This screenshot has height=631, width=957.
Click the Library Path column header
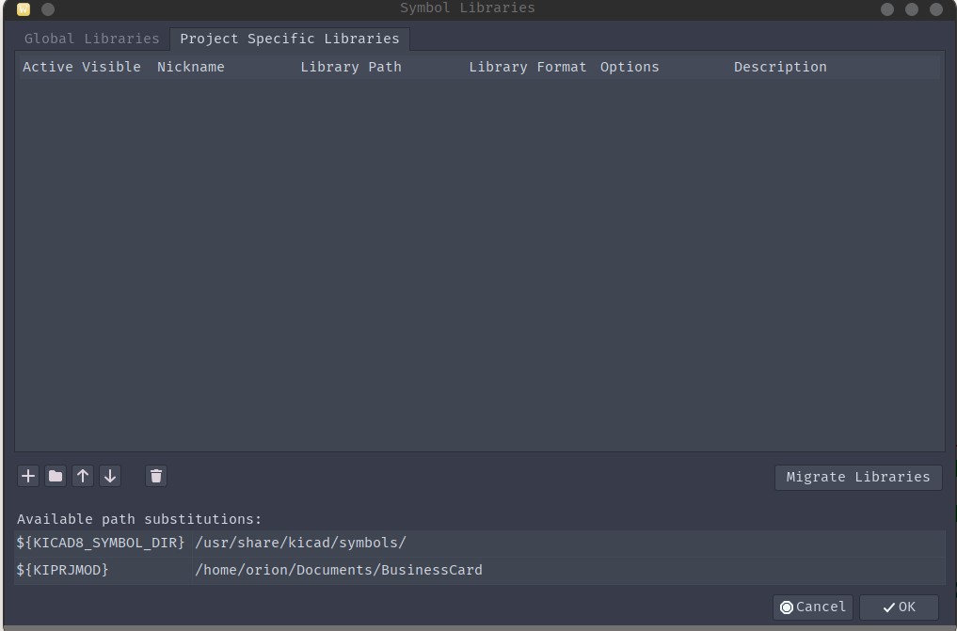click(x=350, y=67)
